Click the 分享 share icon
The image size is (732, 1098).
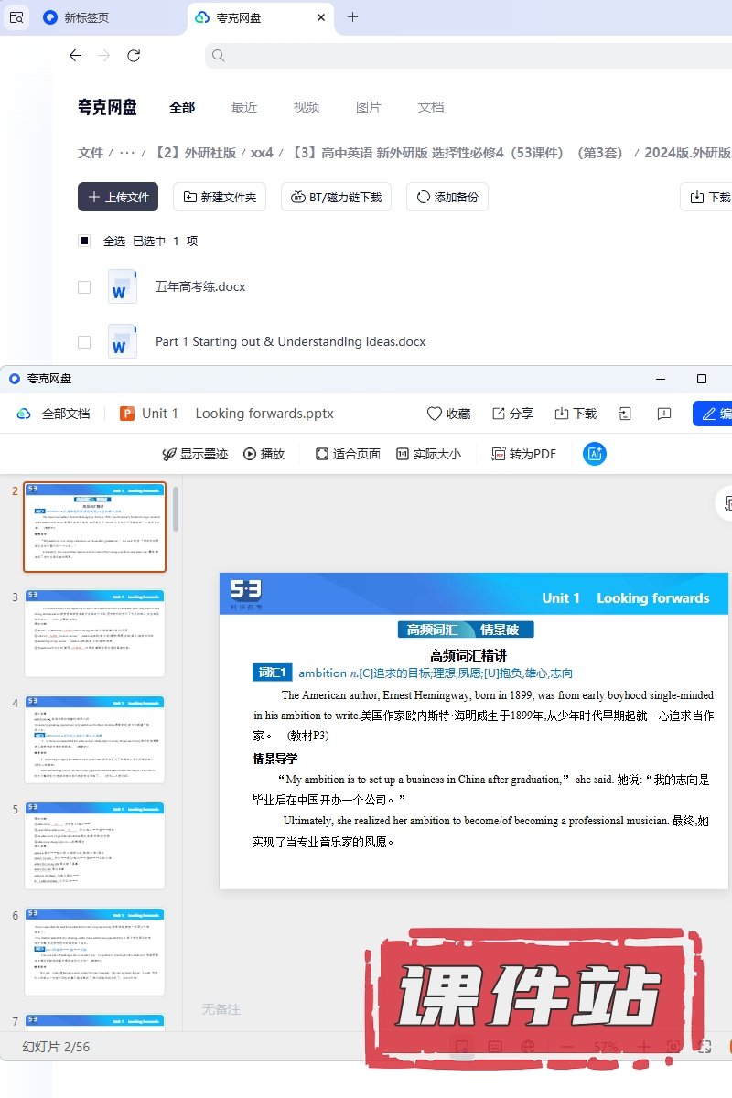[499, 414]
